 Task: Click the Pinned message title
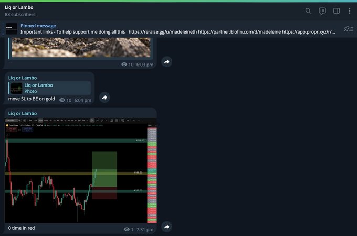click(x=38, y=26)
